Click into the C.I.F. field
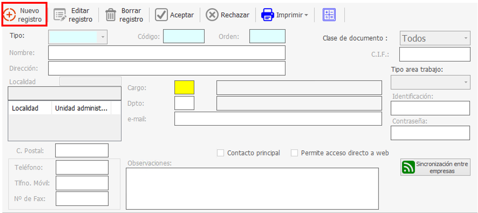 tap(435, 54)
